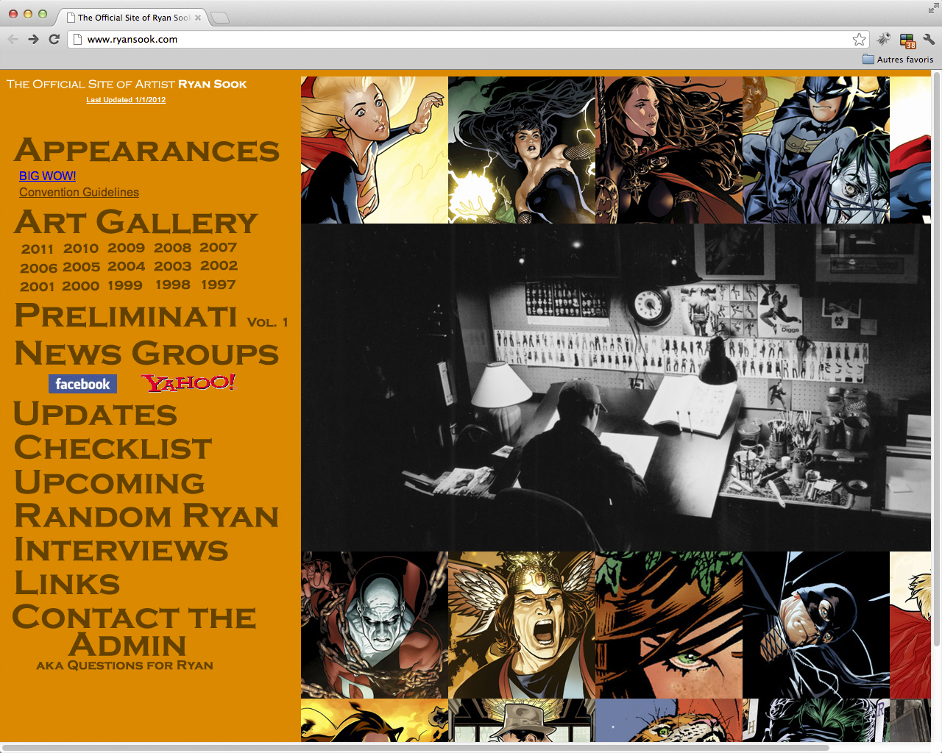Screen dimensions: 942x753
Task: Open the 2005 gallery year
Action: [81, 267]
